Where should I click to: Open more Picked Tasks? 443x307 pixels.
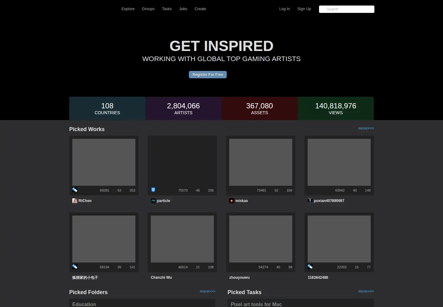tap(366, 291)
